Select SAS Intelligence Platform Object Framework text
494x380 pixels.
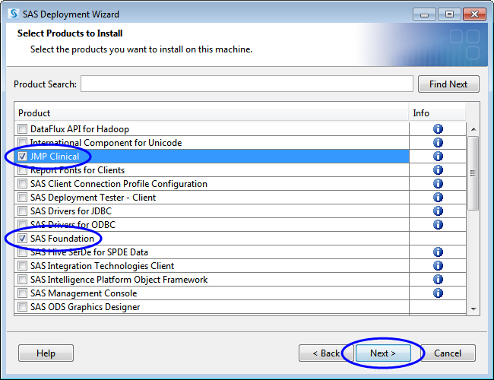coord(119,280)
